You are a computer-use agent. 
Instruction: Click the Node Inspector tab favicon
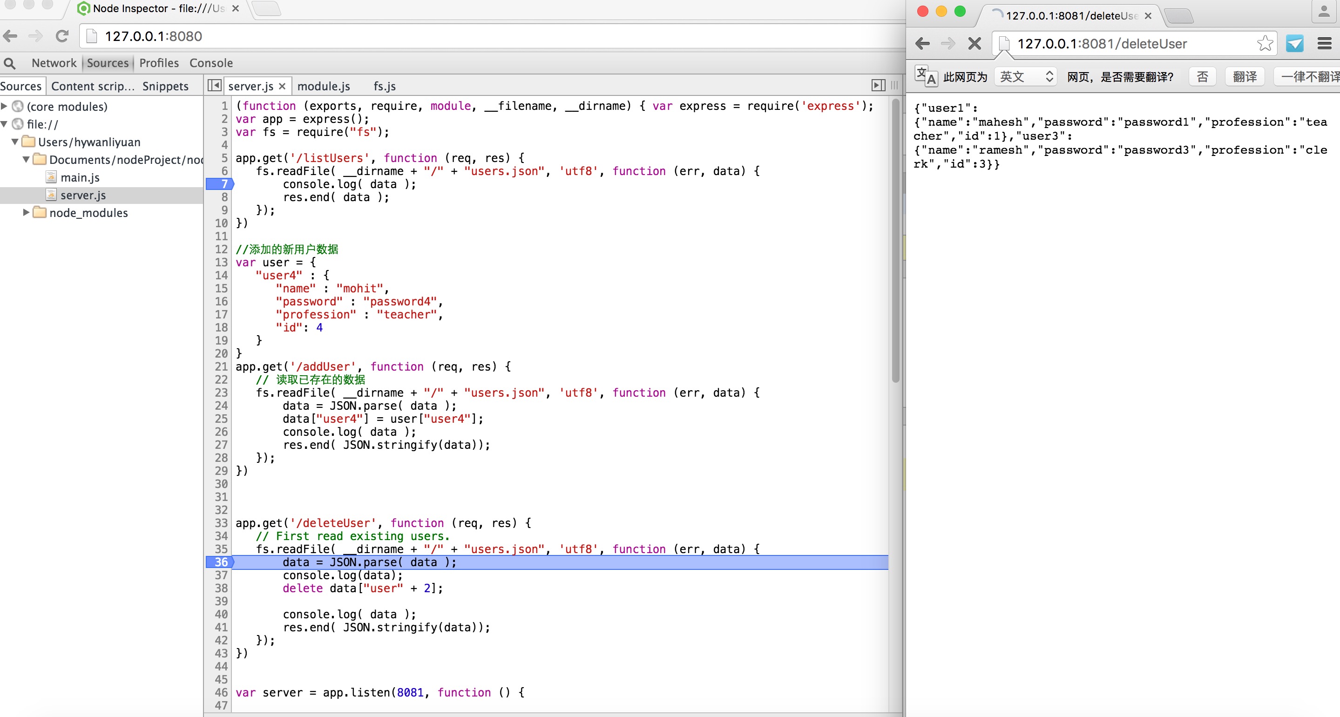tap(83, 8)
